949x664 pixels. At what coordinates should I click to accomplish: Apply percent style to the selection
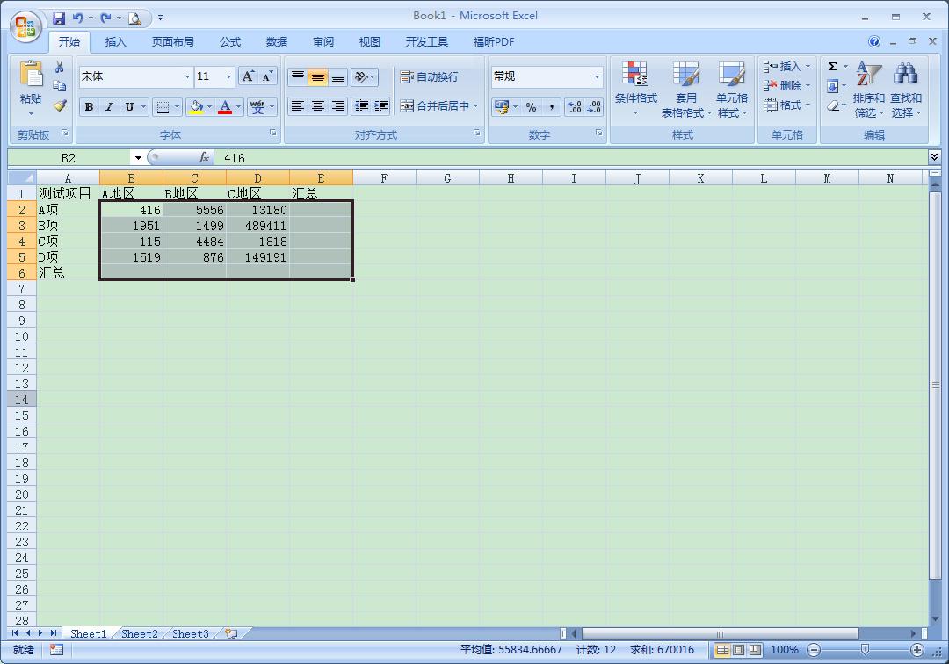531,107
